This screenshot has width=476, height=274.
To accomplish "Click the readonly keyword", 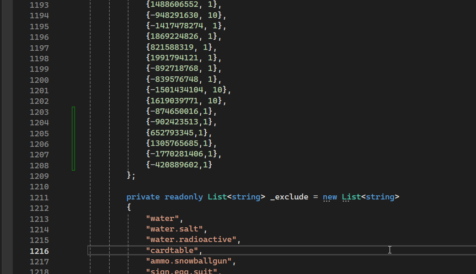I will 183,197.
